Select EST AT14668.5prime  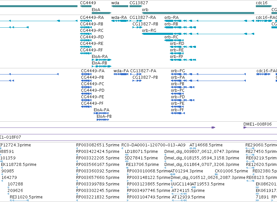pos(206,145)
